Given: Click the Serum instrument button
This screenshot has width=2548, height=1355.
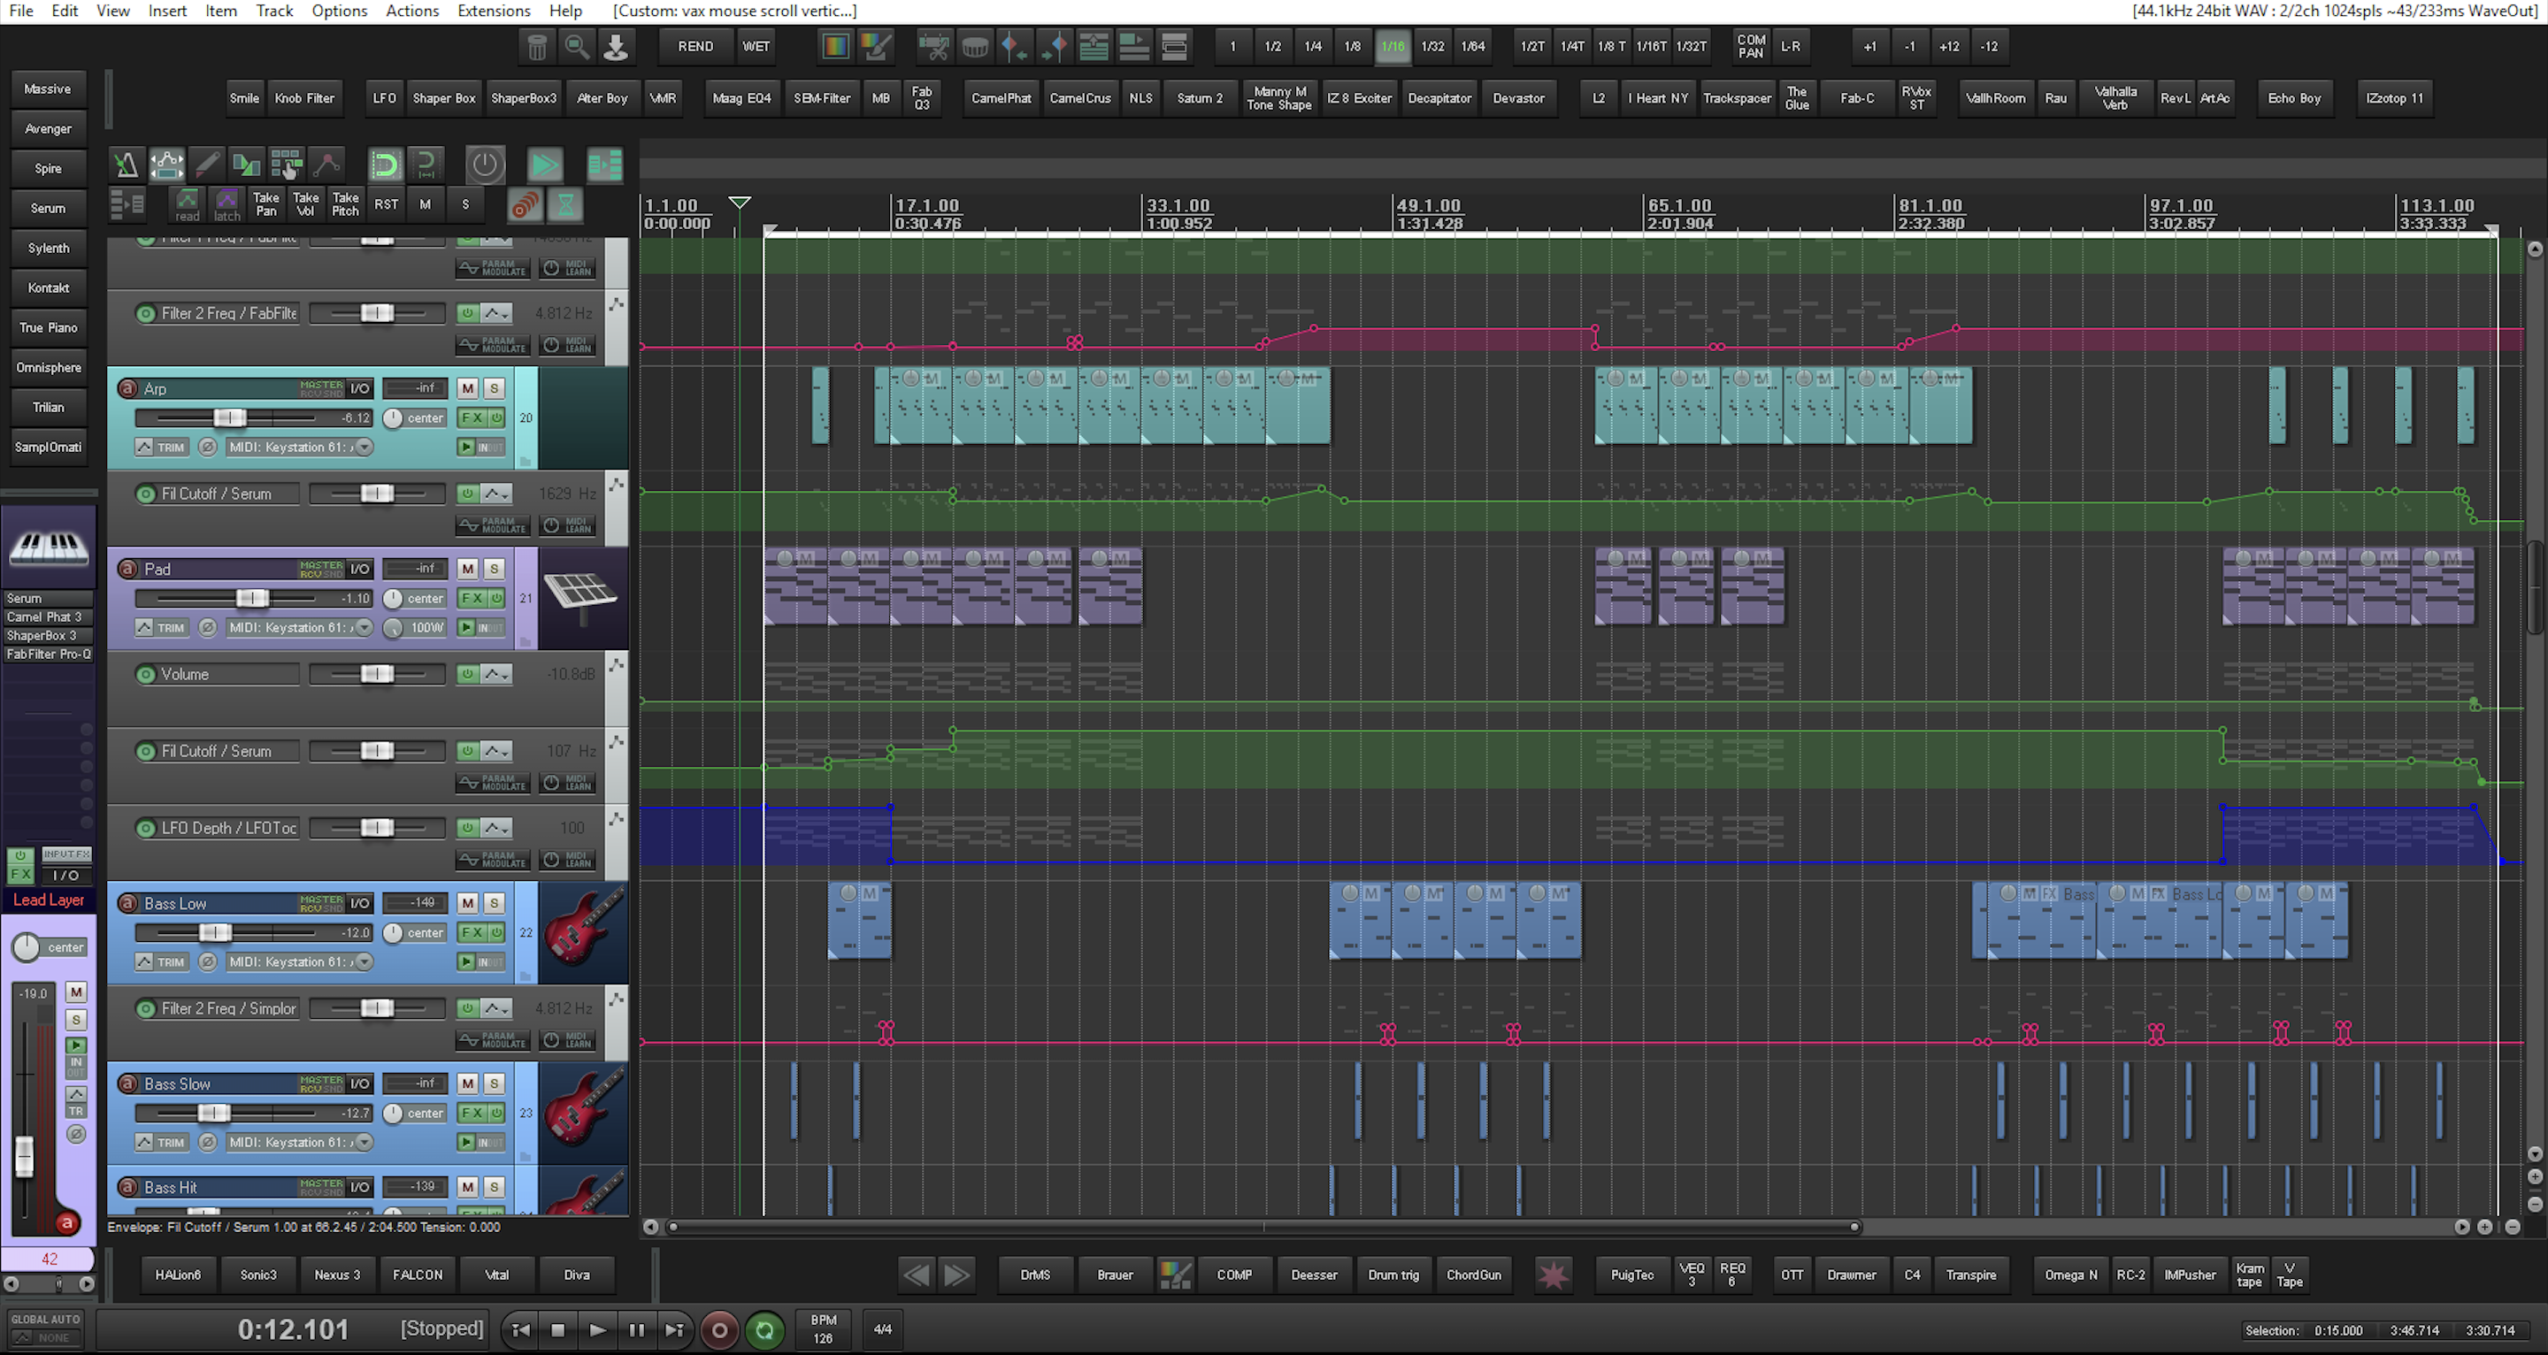Looking at the screenshot, I should pyautogui.click(x=49, y=208).
